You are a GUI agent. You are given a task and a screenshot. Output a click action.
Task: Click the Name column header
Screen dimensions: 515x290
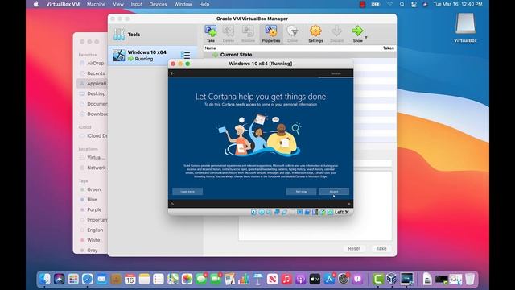(x=211, y=48)
